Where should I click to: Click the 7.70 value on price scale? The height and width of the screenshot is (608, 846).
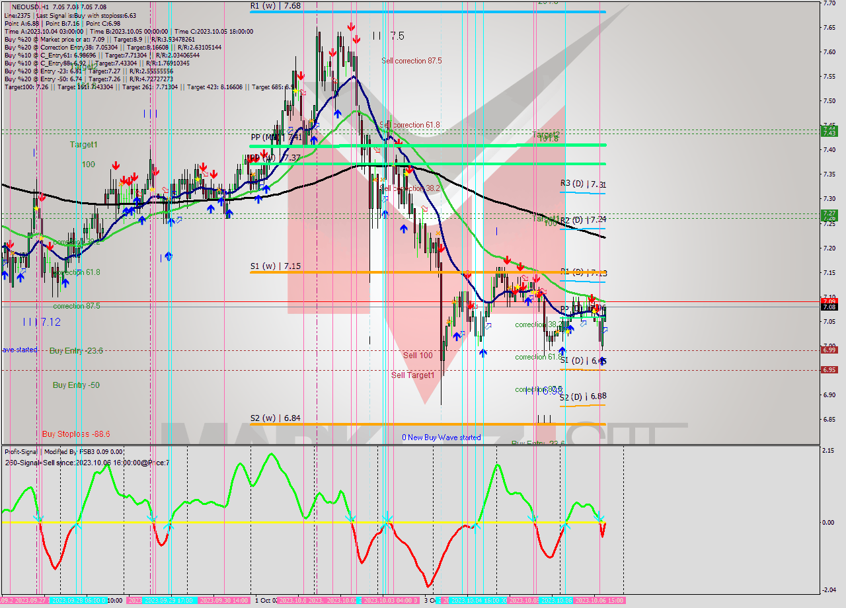coord(829,3)
